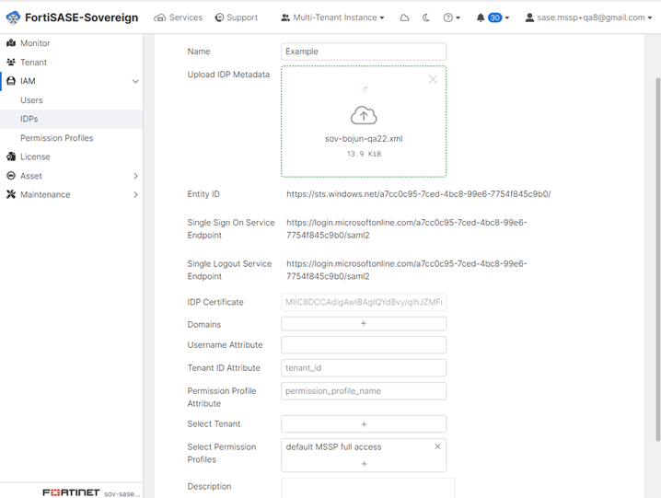Screen dimensions: 661x498
Task: Open the Services menu
Action: pos(178,17)
